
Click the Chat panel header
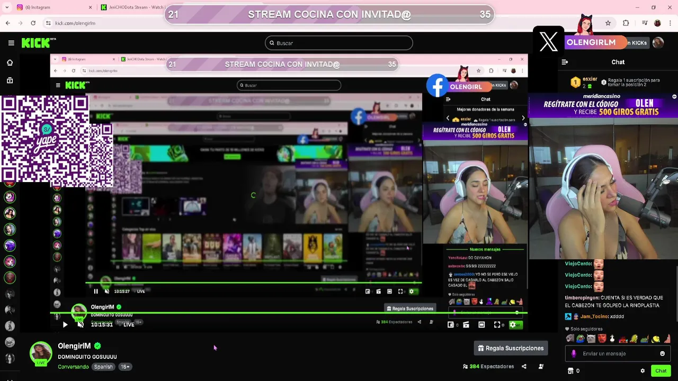(618, 62)
